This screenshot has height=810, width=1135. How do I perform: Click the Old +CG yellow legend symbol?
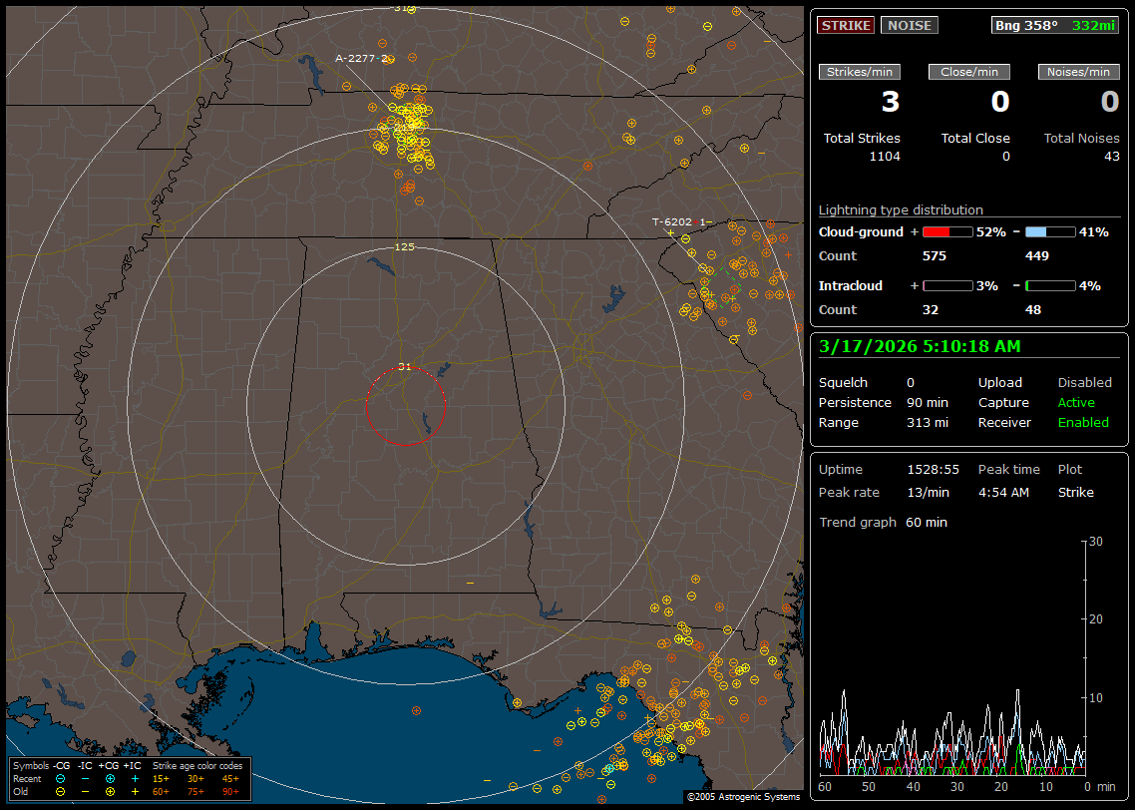[x=110, y=791]
